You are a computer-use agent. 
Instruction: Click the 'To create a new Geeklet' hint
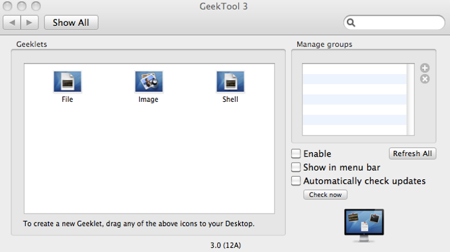click(139, 224)
